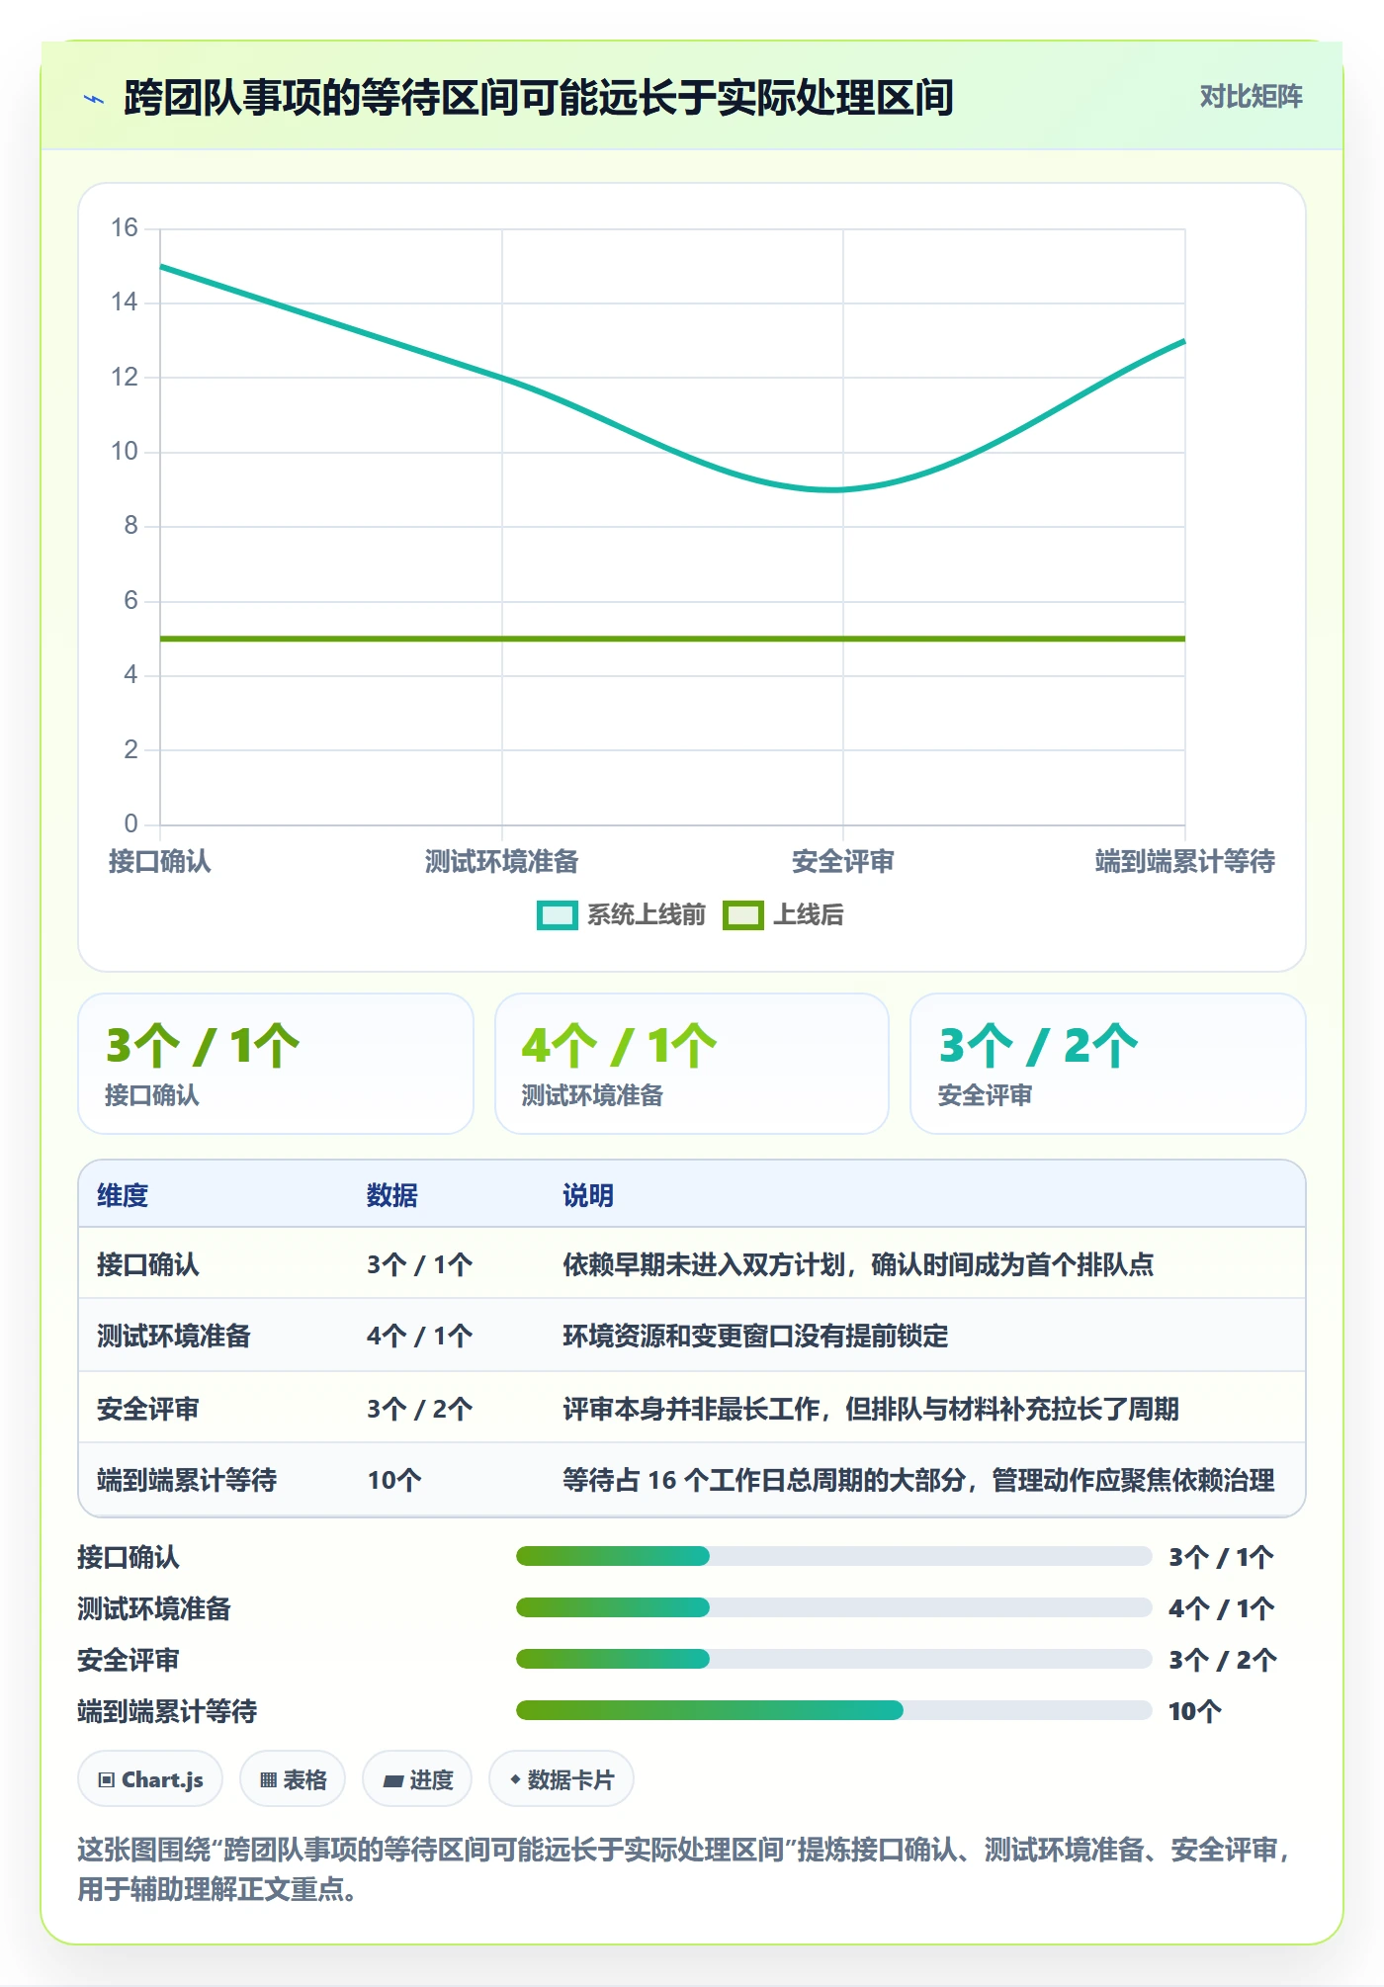The width and height of the screenshot is (1384, 1987).
Task: Click the 端到端累计等待 table row name
Action: (x=187, y=1480)
